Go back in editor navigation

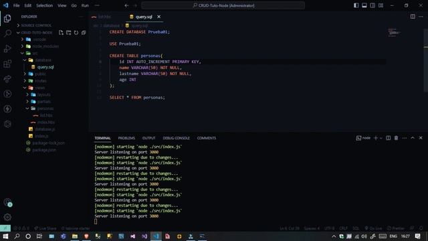pos(126,5)
